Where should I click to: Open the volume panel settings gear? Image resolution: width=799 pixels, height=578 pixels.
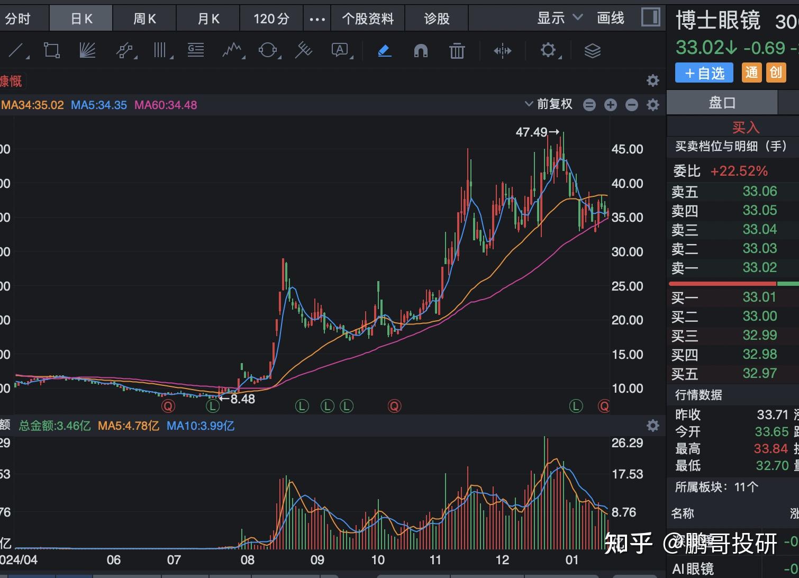(x=653, y=426)
